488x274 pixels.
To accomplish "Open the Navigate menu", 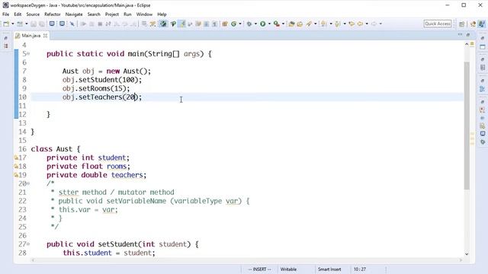I will (x=74, y=14).
